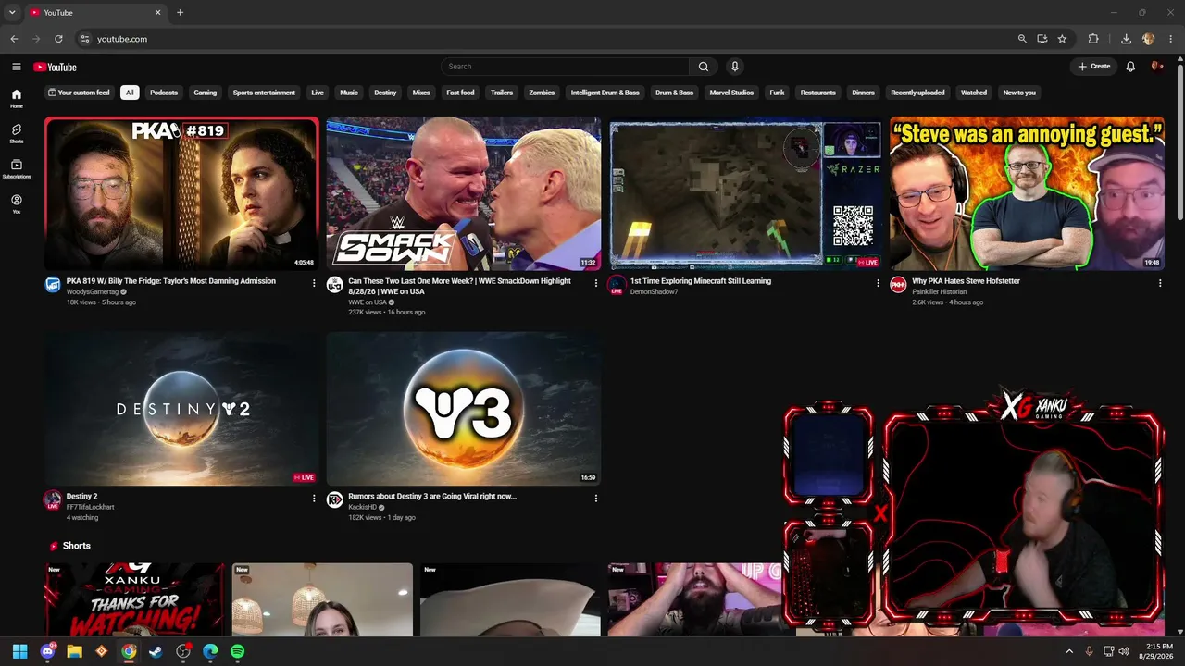The width and height of the screenshot is (1185, 666).
Task: Open Shorts in the sidebar
Action: 16,133
